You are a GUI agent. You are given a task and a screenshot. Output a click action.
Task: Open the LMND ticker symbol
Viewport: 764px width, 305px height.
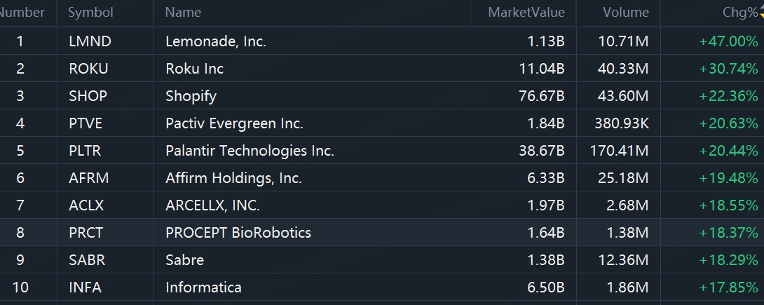(x=90, y=41)
